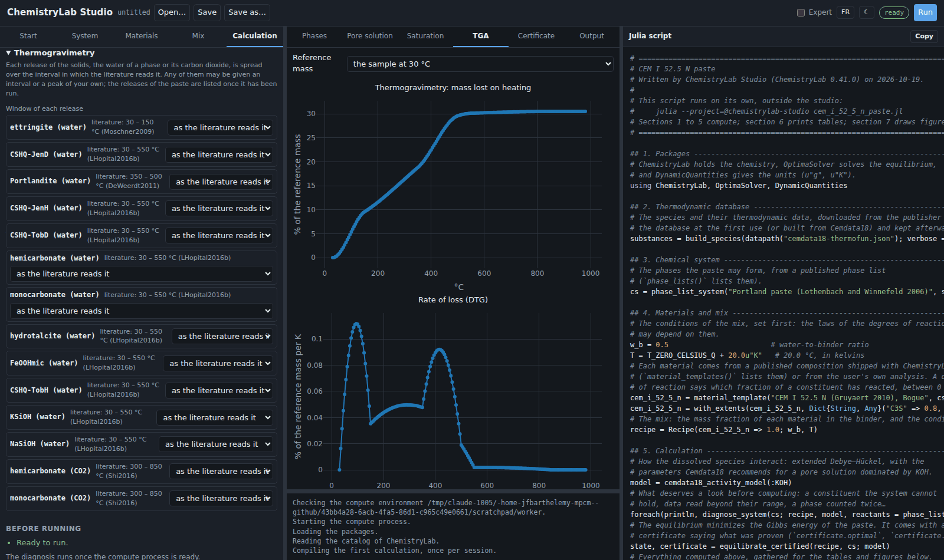
Task: Click Portlandite literature note 'DeWeerdt2011'
Action: click(x=132, y=186)
